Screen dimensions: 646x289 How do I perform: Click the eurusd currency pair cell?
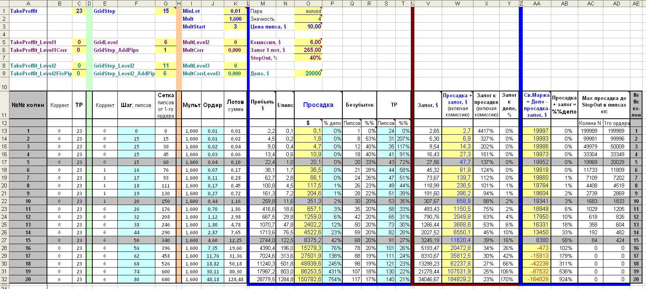tap(308, 11)
